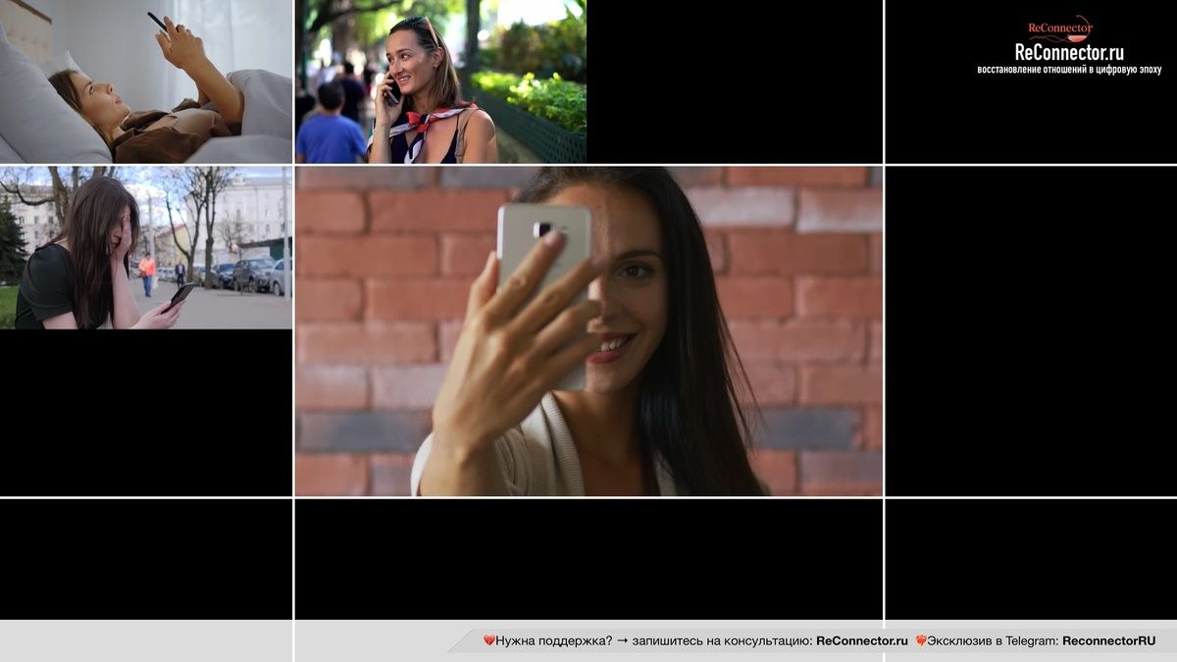The height and width of the screenshot is (662, 1177).
Task: Select the thumbnail of the woman lying in bed
Action: (x=145, y=81)
